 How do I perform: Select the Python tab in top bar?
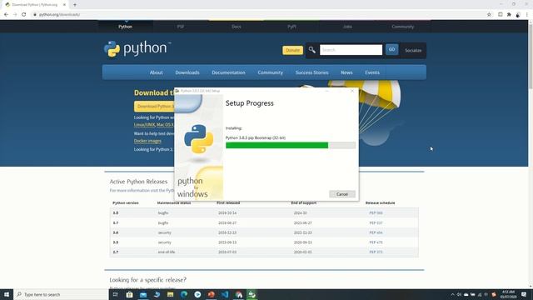point(126,27)
